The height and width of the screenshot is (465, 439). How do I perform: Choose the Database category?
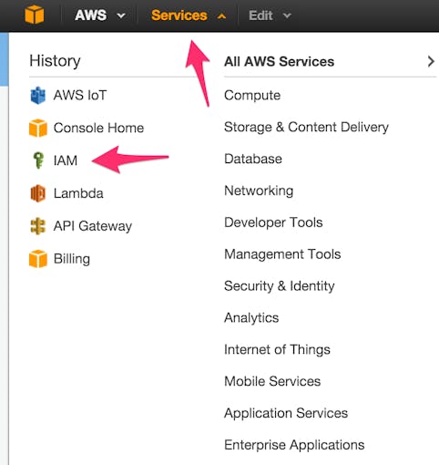click(x=253, y=159)
